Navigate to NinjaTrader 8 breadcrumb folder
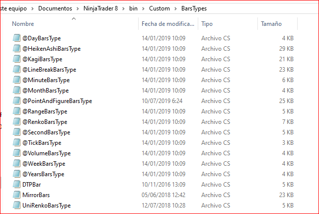 [100, 8]
